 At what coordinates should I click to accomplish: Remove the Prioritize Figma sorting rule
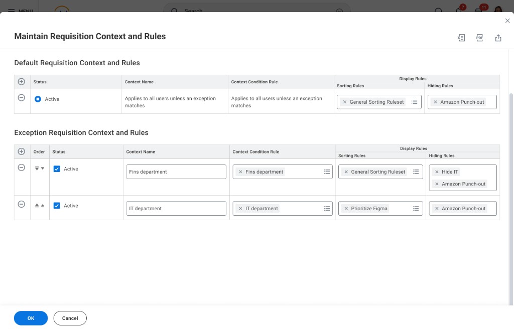pos(346,208)
